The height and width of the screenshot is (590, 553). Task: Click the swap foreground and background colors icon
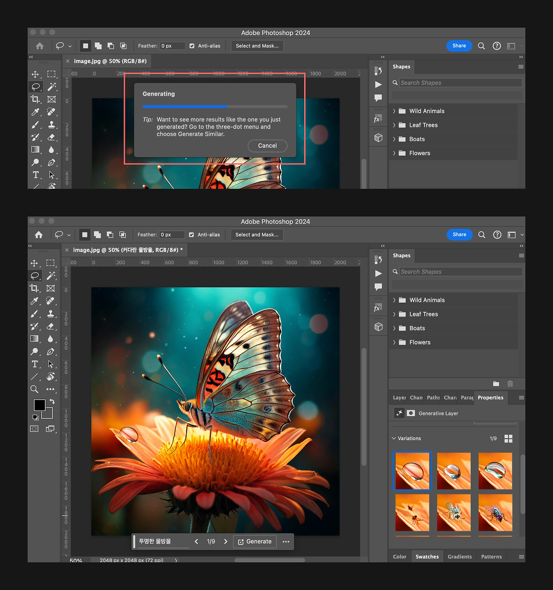click(52, 401)
